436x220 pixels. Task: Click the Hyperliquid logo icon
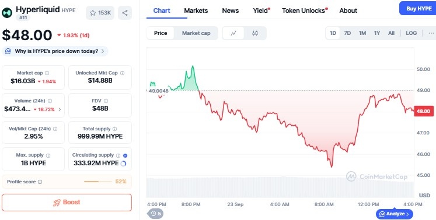point(7,13)
